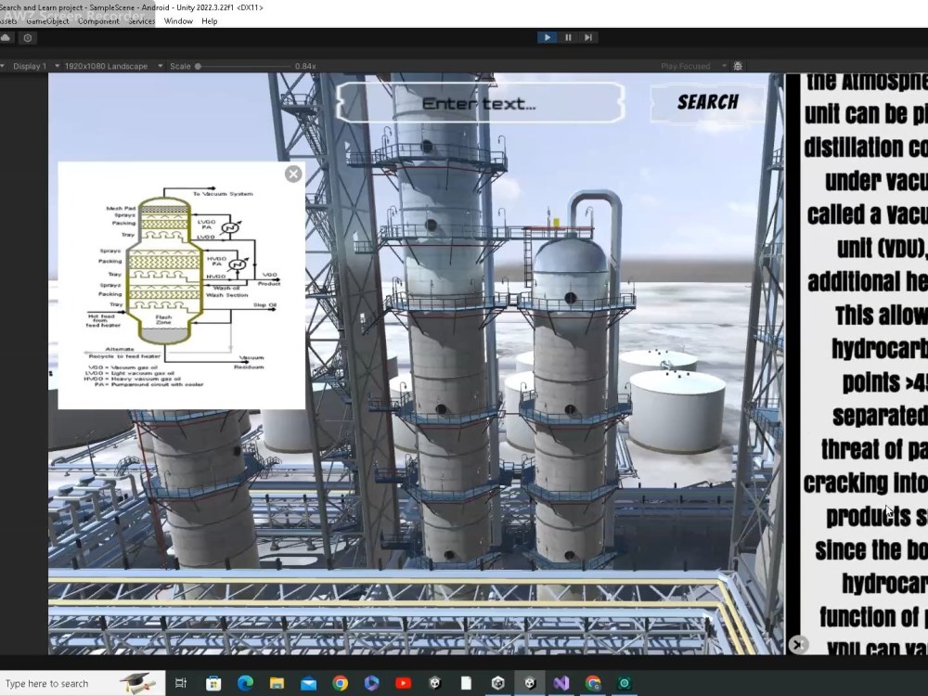Open the Component menu
Image resolution: width=928 pixels, height=696 pixels.
(97, 20)
